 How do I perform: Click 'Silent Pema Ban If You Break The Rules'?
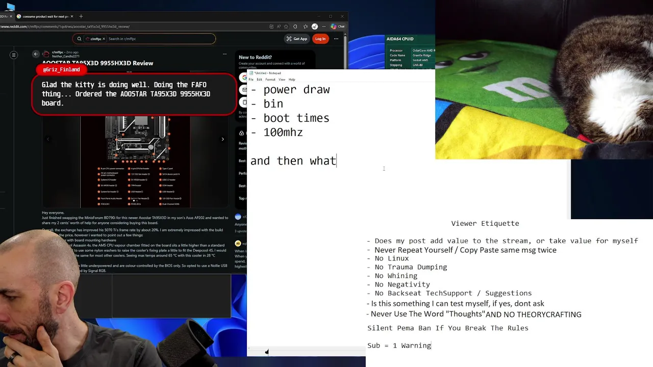[x=448, y=328]
